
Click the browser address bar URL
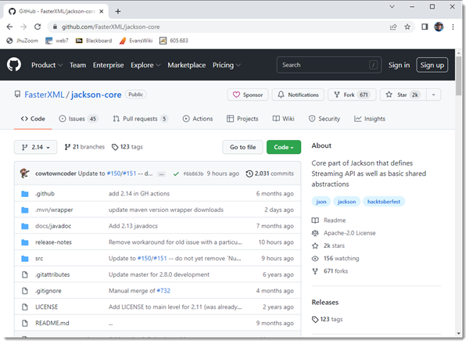[111, 27]
